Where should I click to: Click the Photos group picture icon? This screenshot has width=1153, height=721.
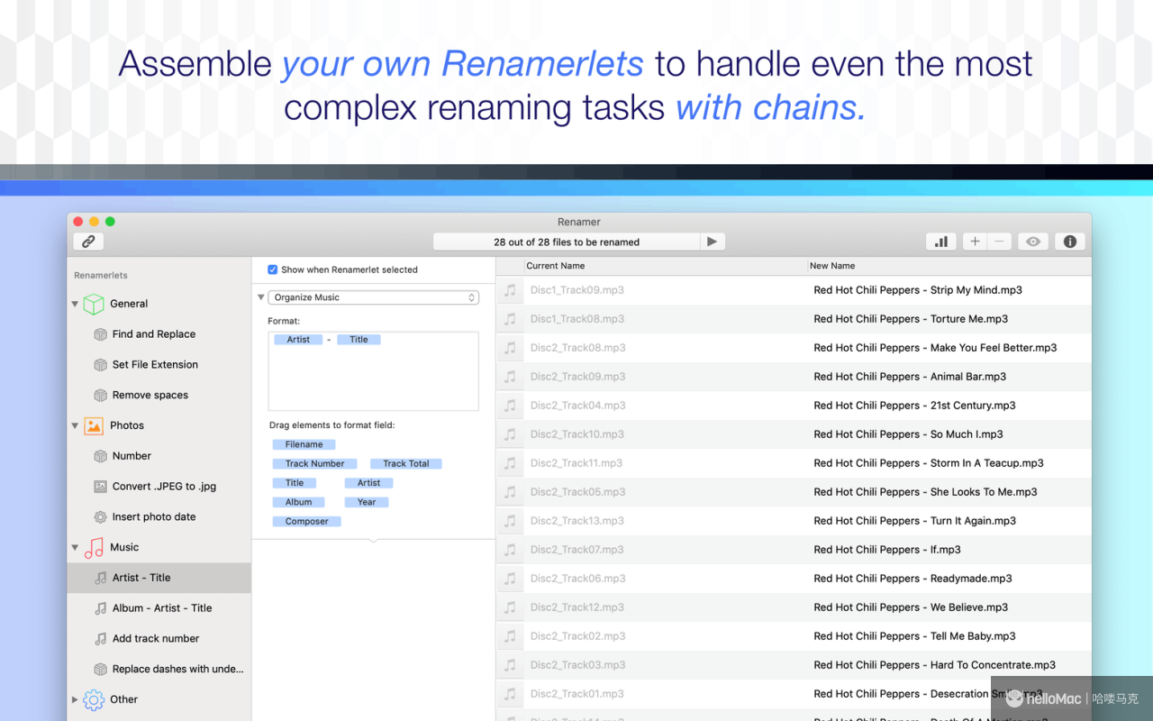pyautogui.click(x=94, y=425)
